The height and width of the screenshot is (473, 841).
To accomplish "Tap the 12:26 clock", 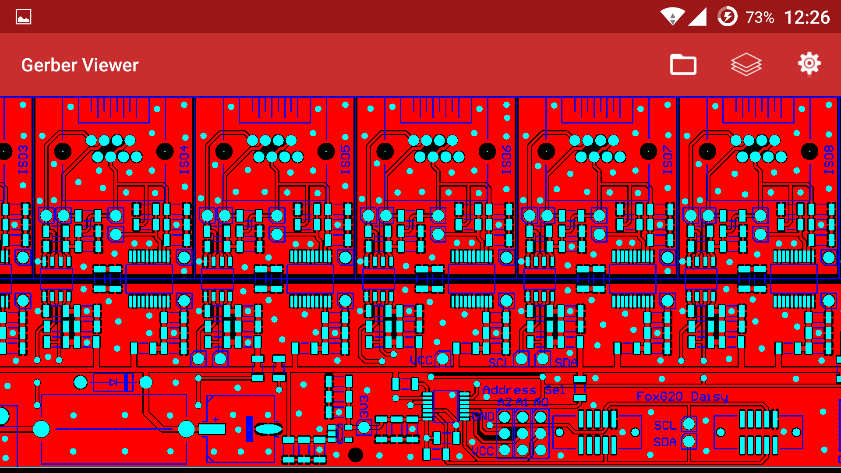I will [806, 18].
